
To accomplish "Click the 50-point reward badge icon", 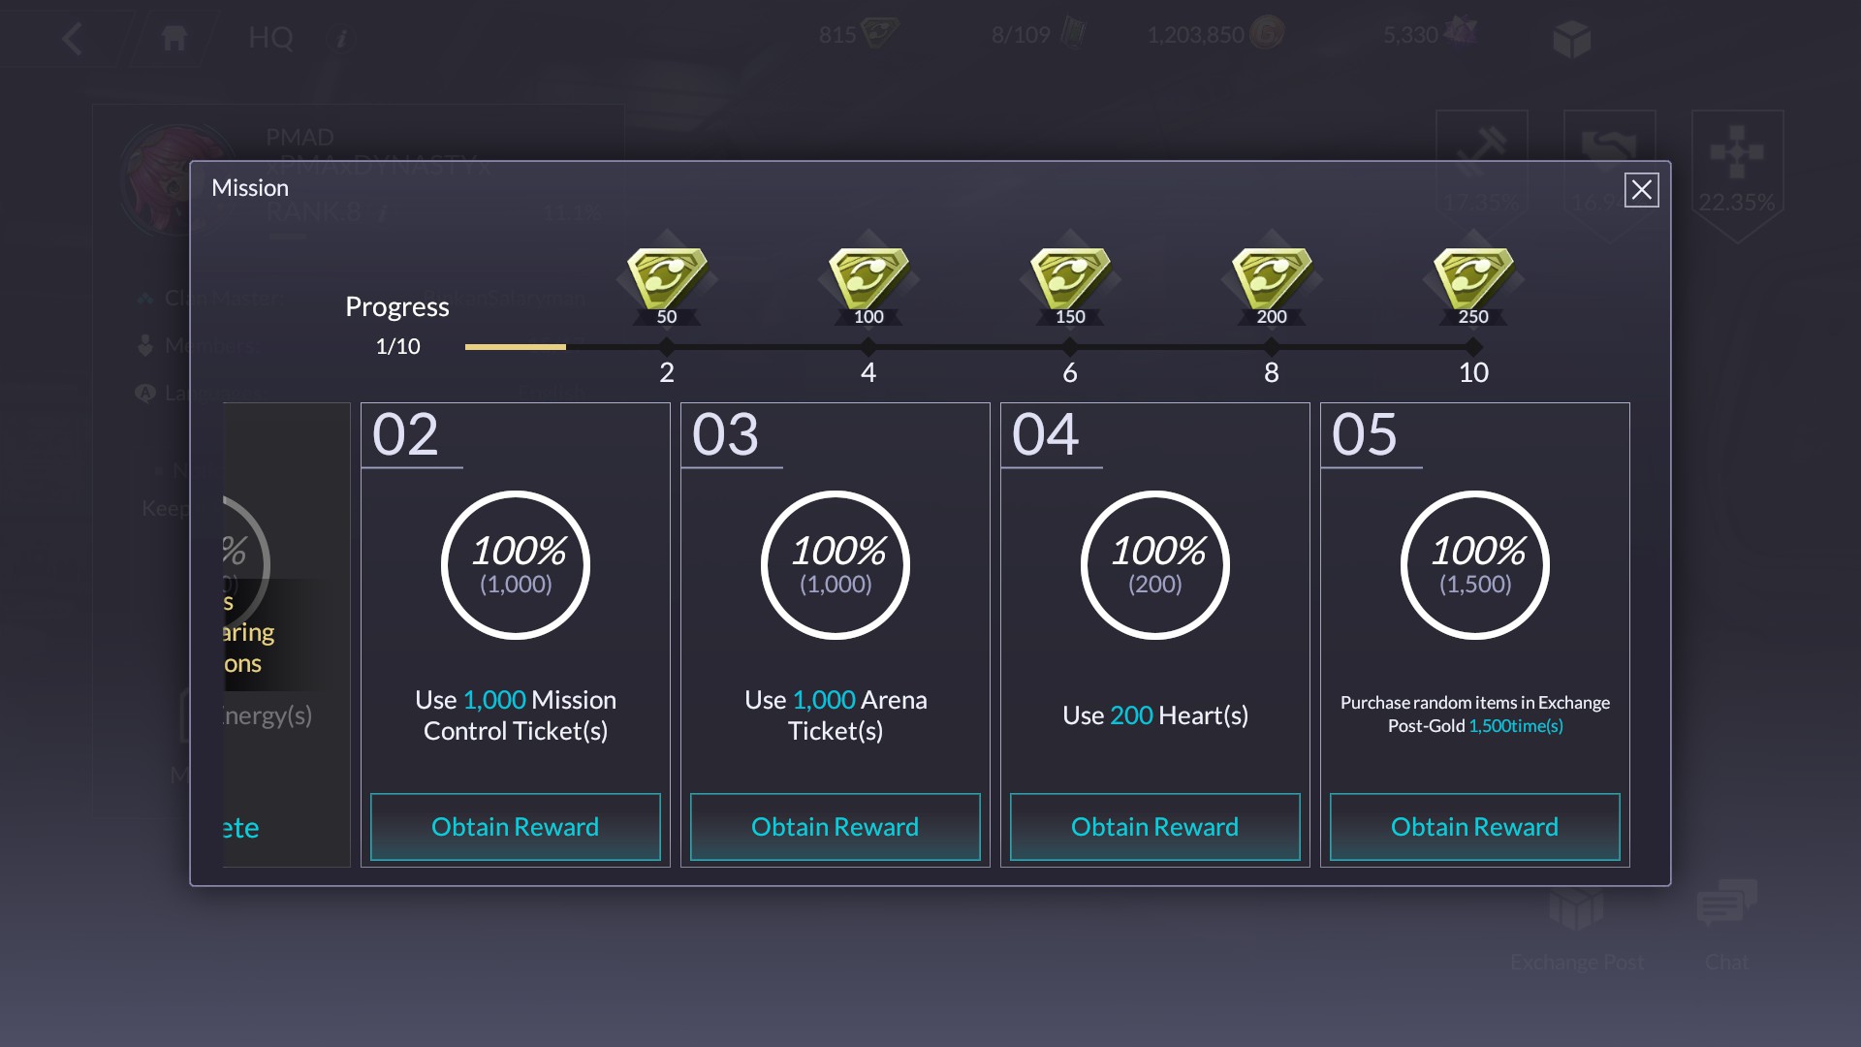I will tap(667, 279).
